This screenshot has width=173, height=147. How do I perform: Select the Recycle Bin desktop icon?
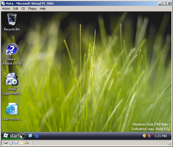12,22
